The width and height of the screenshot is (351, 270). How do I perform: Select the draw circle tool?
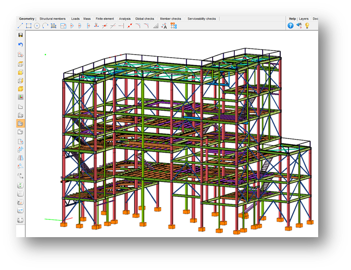click(37, 26)
